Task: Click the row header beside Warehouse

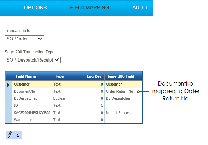Action: tap(8, 120)
